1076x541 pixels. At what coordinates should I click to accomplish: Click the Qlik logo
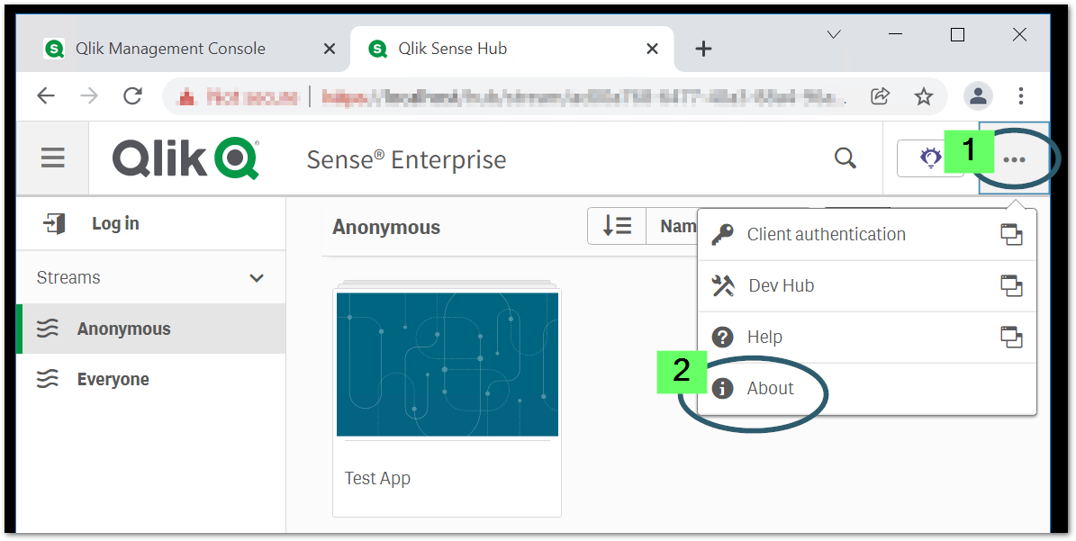(184, 158)
